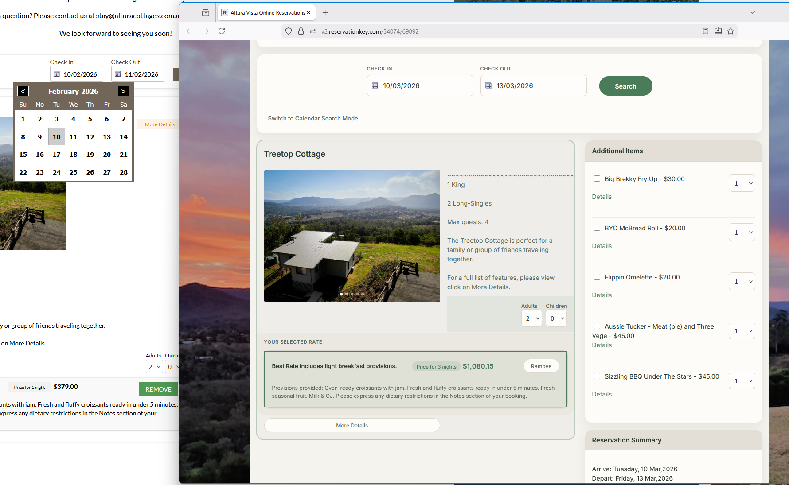Open the list all tabs chevron

(x=752, y=12)
